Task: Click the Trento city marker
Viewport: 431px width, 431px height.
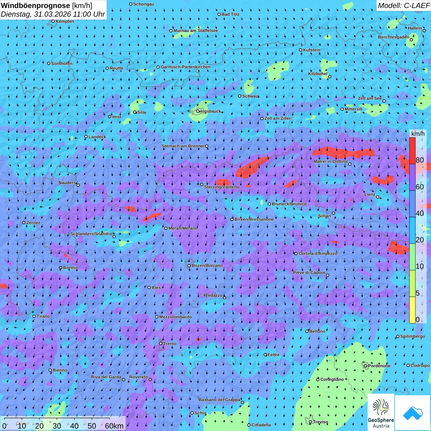Action: [161, 344]
